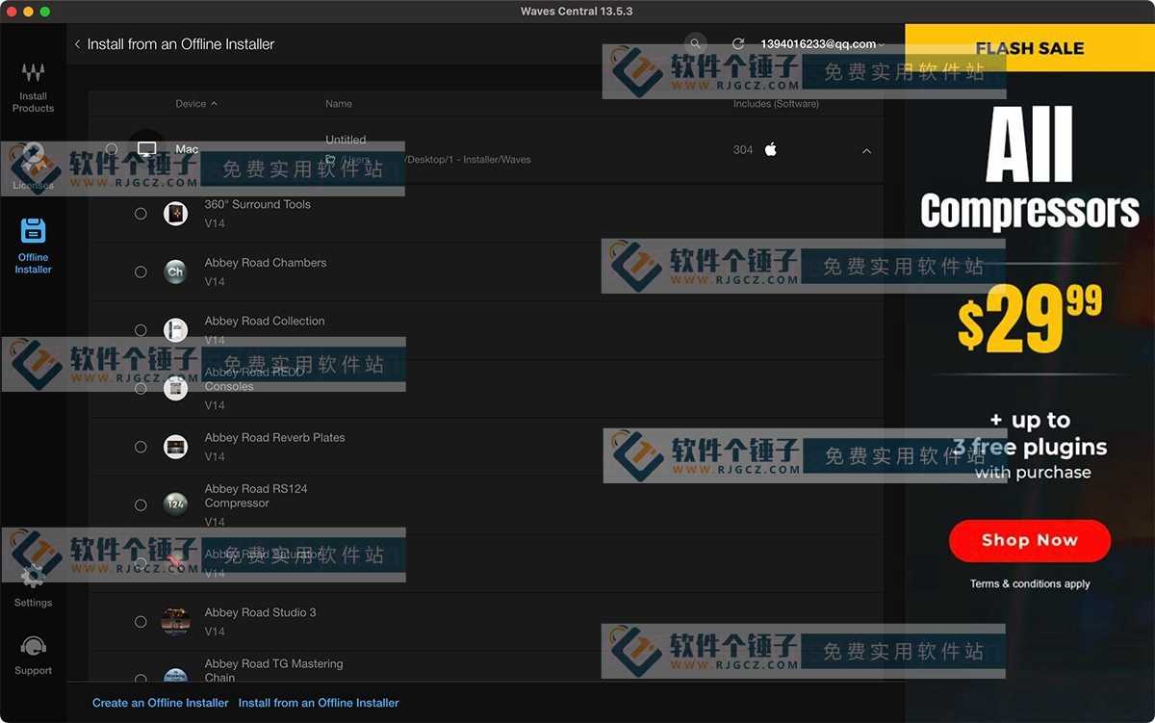1155x723 pixels.
Task: Select the Abbey Road Studio 3 radio button
Action: point(141,622)
